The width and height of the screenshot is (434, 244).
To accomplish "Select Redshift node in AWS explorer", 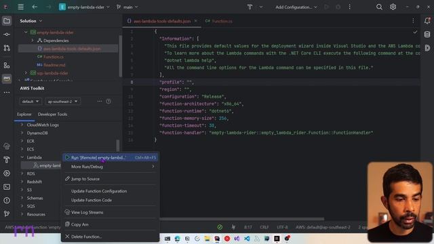I will coord(35,182).
